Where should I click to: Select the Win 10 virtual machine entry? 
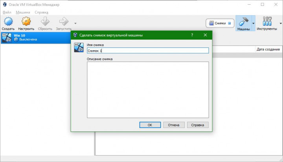click(x=36, y=38)
